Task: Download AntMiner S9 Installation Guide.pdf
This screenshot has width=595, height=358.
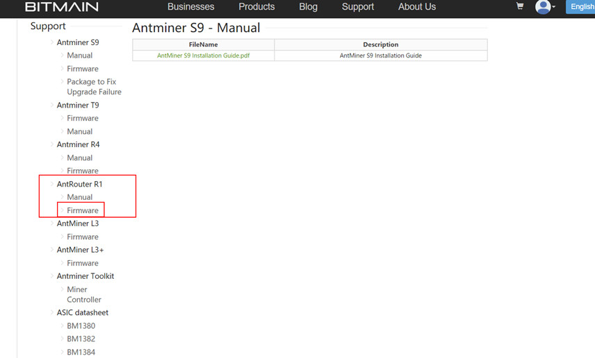Action: (x=204, y=56)
